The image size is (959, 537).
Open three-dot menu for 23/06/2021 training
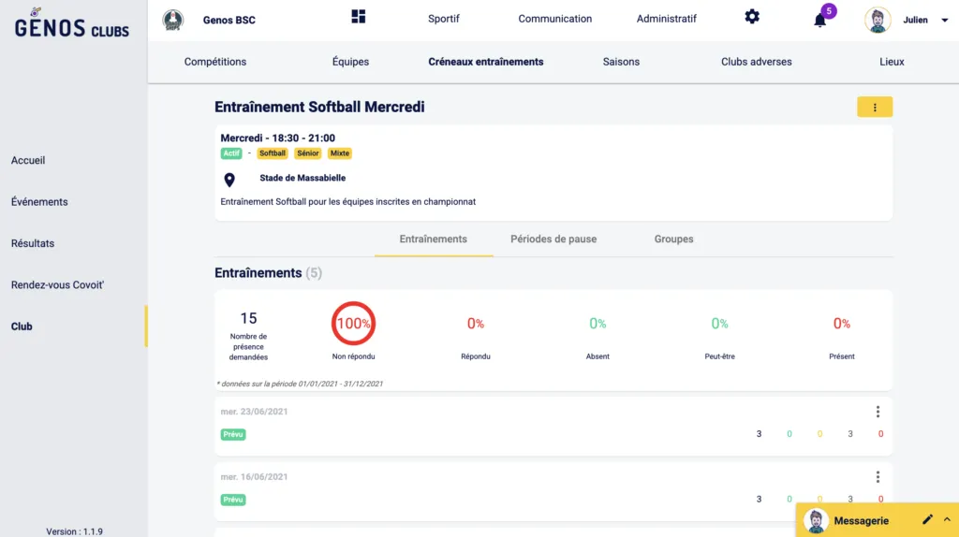point(878,412)
